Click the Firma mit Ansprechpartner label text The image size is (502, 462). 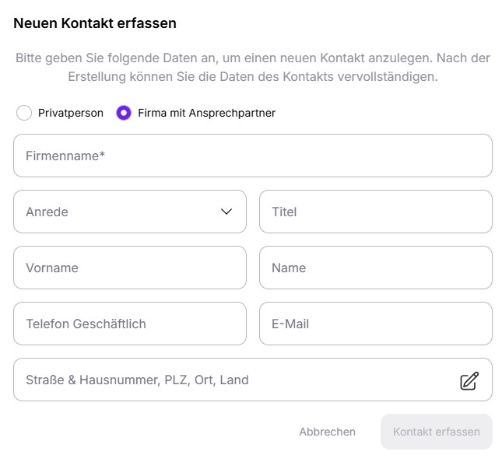[206, 113]
